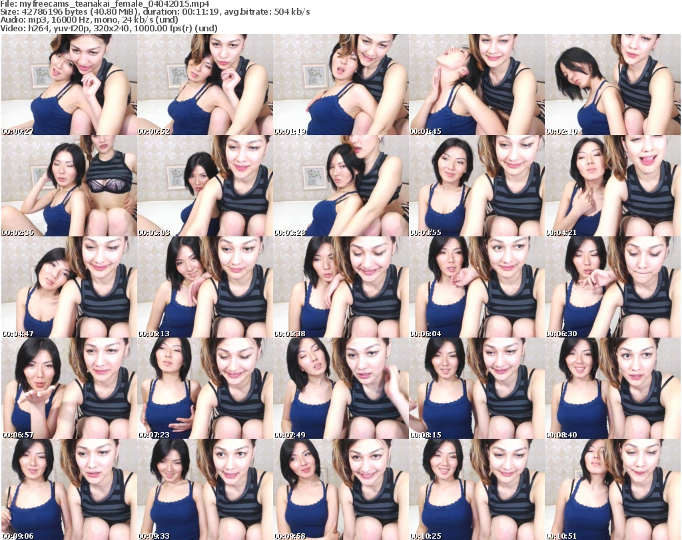Open the thumbnail at 00:07:49

coord(341,388)
